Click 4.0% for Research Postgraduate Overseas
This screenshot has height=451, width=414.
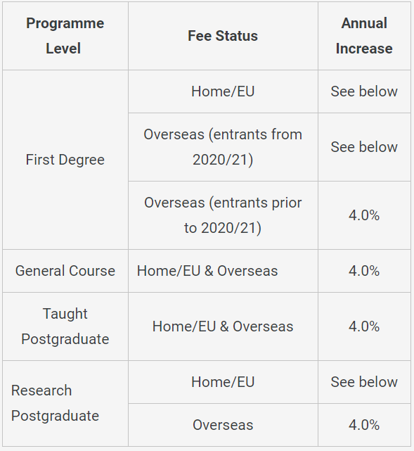364,425
